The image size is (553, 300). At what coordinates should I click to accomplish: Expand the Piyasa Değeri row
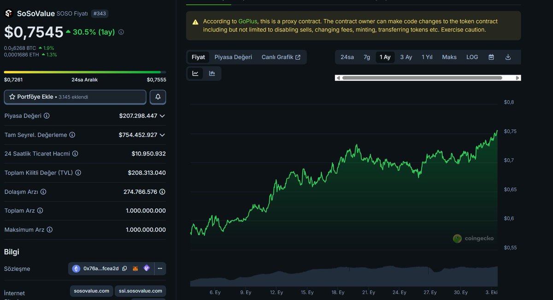(x=162, y=116)
